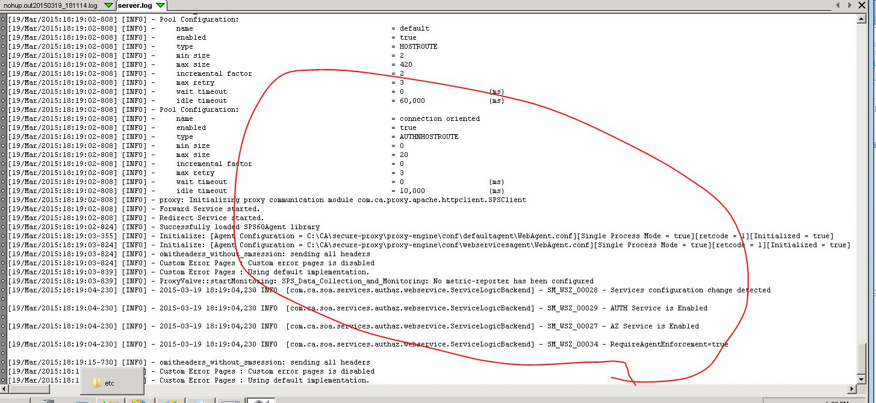This screenshot has width=876, height=403.
Task: Toggle the bookmark circle on the Forward Service line
Action: (2, 209)
